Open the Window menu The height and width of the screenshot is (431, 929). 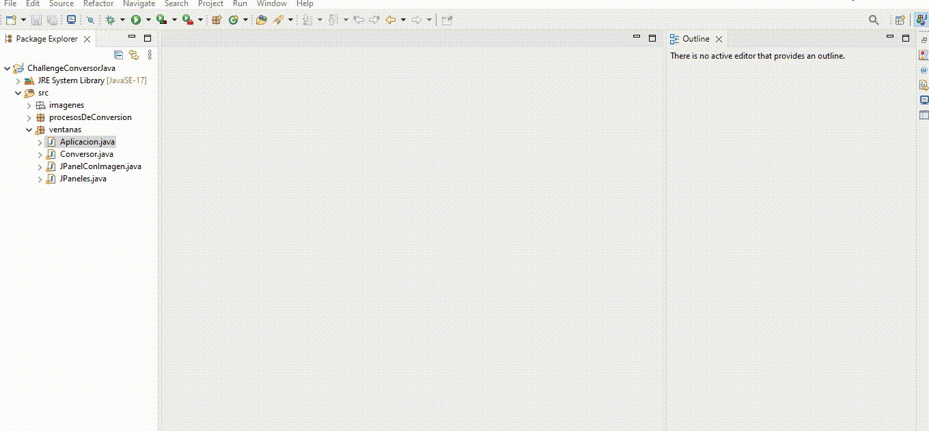tap(272, 3)
